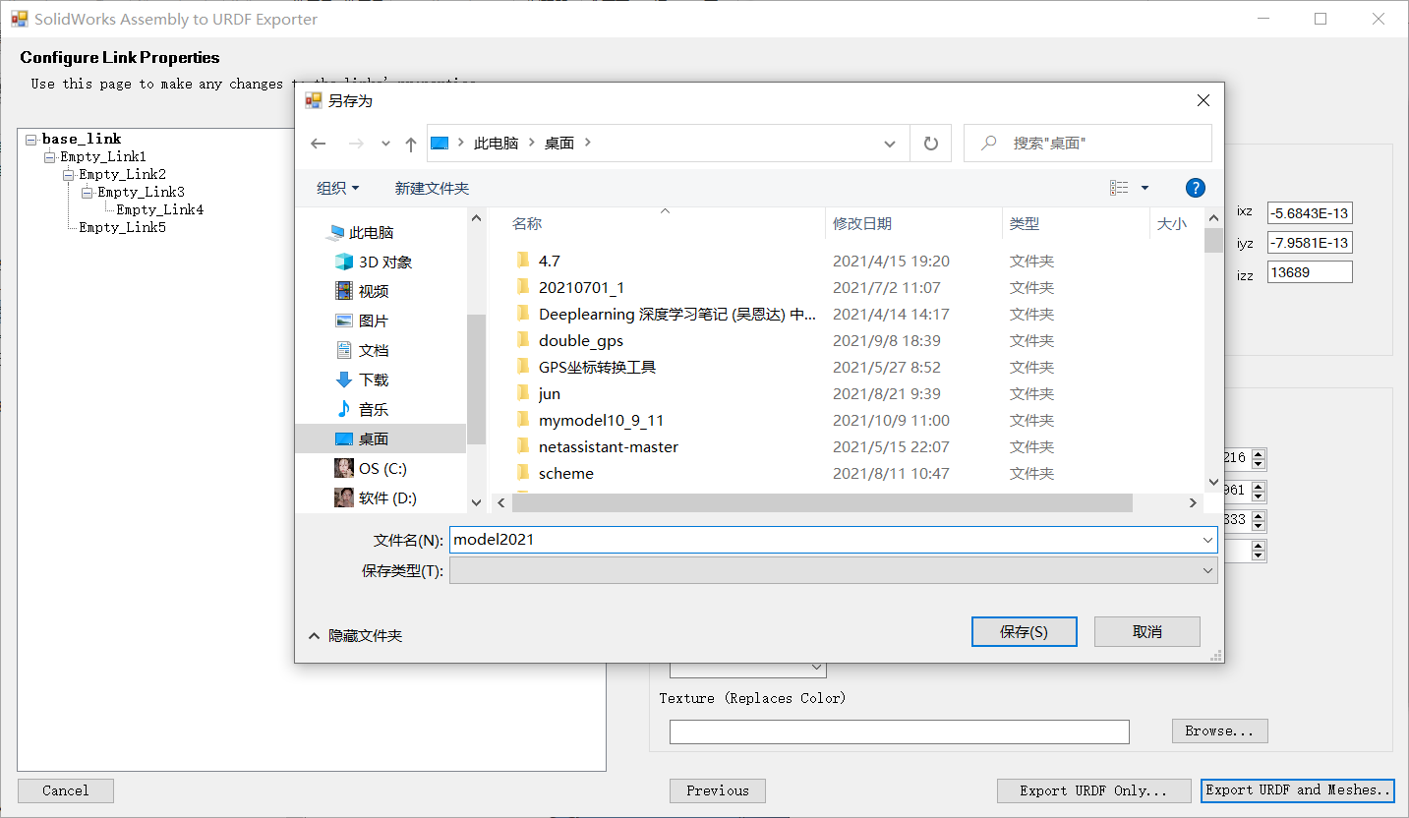
Task: Open the Help question mark
Action: (1195, 187)
